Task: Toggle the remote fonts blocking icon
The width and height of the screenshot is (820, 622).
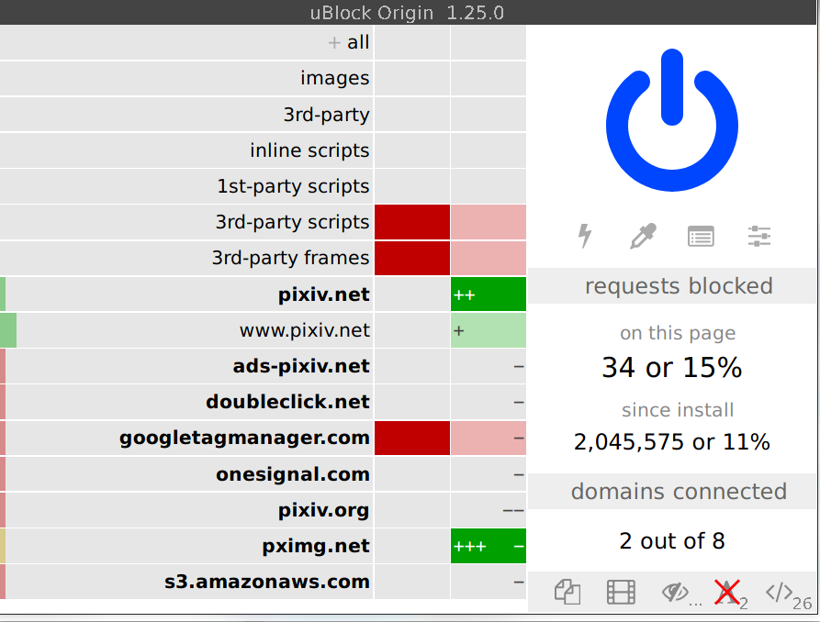Action: pos(727,593)
